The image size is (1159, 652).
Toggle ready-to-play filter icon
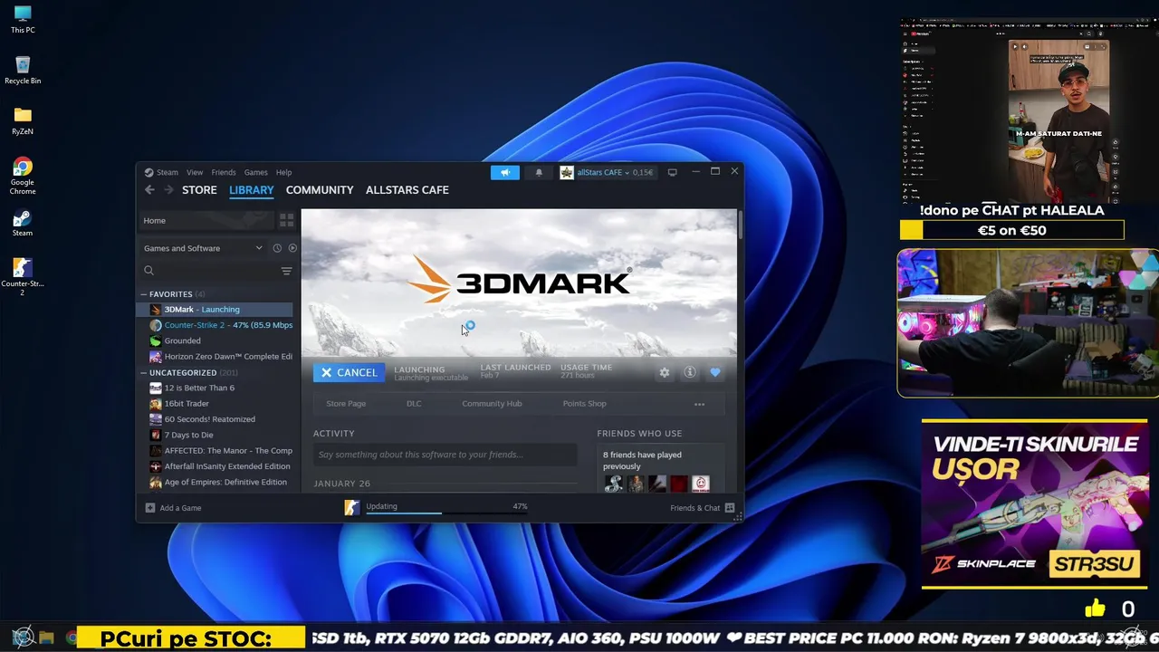292,248
